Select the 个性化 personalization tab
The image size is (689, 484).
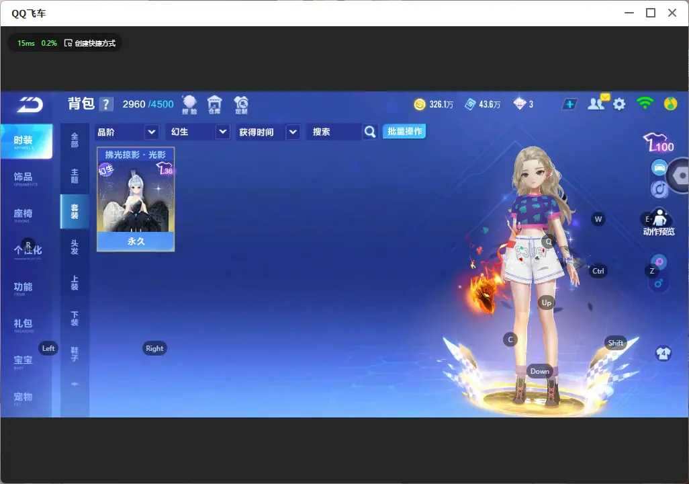pyautogui.click(x=26, y=251)
